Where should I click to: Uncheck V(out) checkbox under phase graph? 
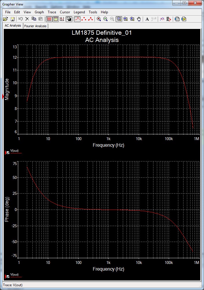click(8, 277)
